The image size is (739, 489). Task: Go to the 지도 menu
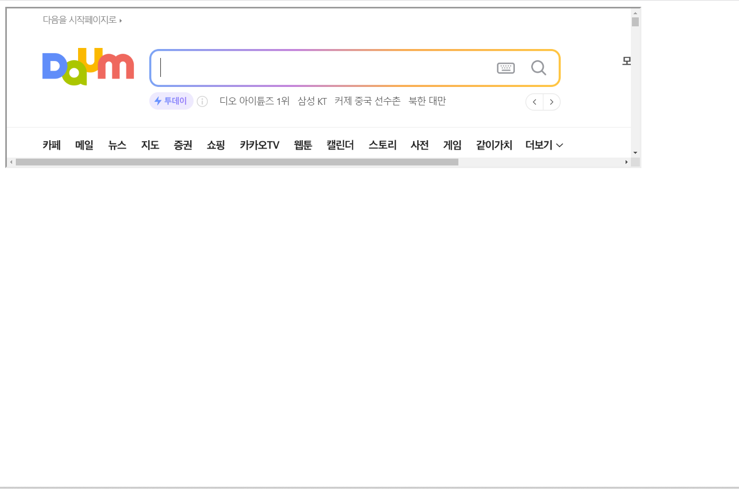(150, 145)
